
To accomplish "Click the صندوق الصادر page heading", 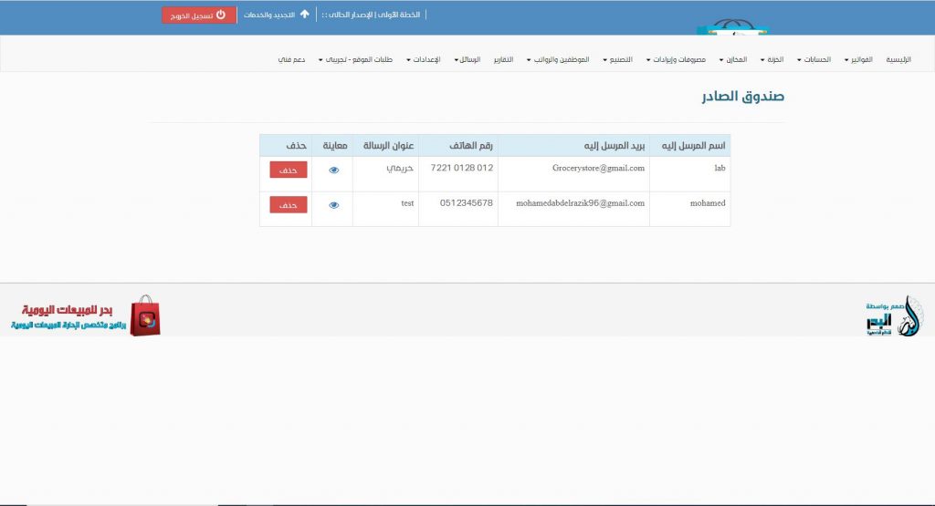I will pyautogui.click(x=743, y=97).
